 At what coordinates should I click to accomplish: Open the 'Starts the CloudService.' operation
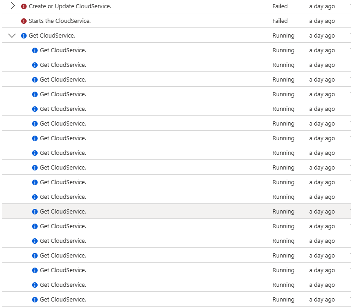(x=60, y=21)
